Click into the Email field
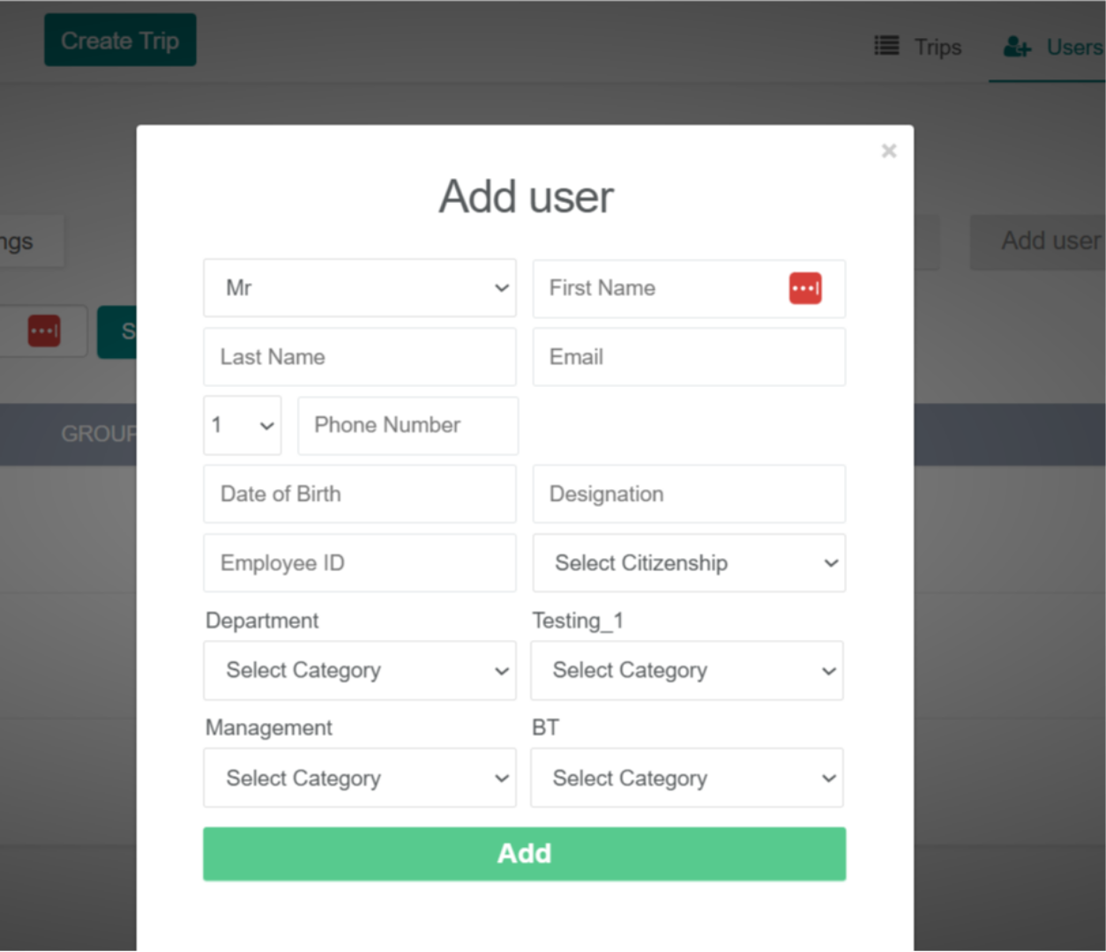 pyautogui.click(x=689, y=357)
